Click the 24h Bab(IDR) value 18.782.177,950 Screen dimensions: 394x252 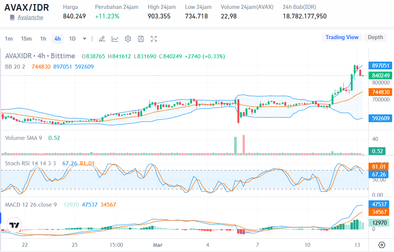click(305, 16)
